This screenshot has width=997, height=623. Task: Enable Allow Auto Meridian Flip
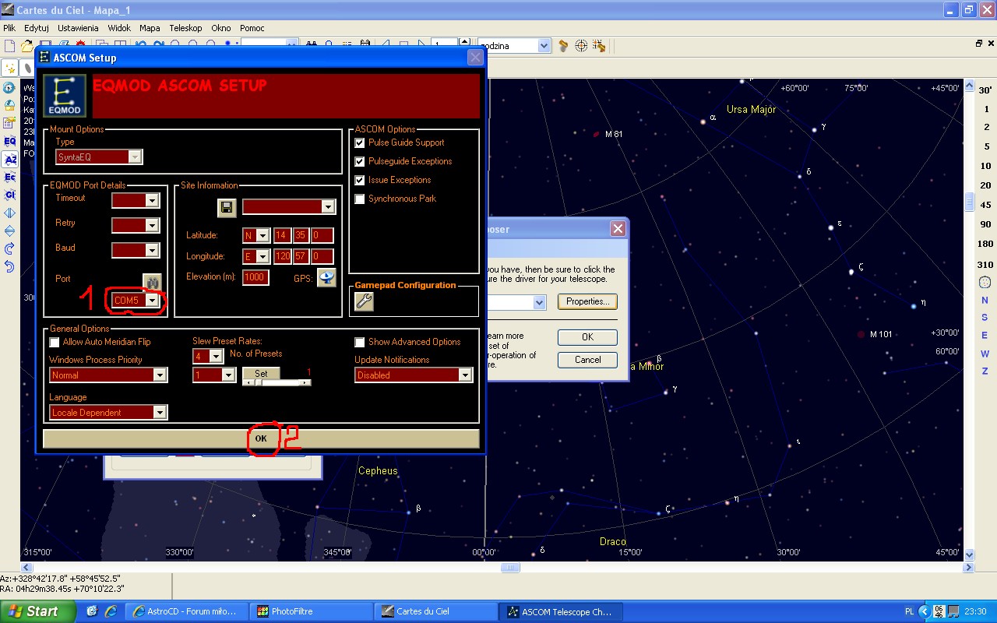54,342
